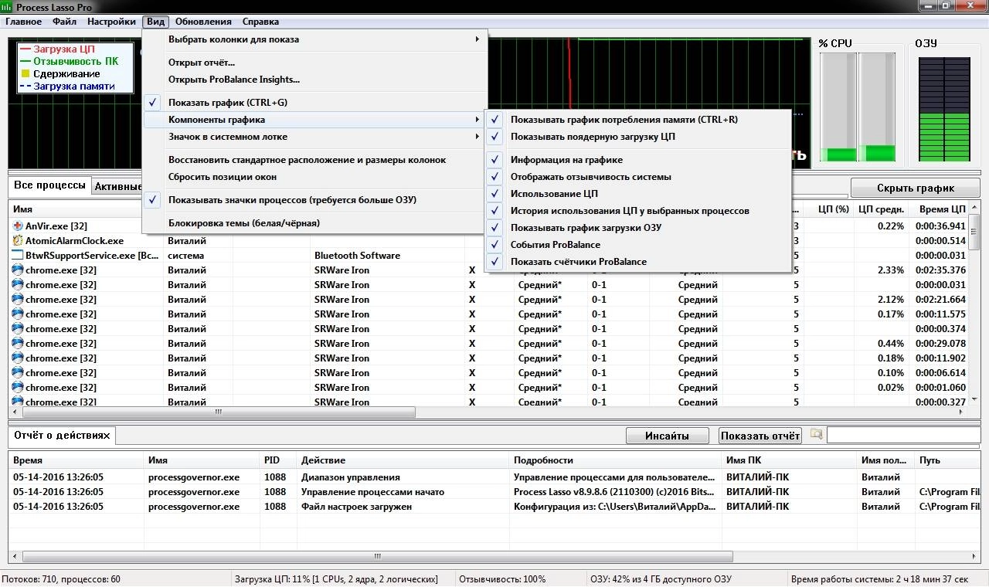Click status bar text Потоков: 710, процессов: 60
989x587 pixels.
pos(60,579)
